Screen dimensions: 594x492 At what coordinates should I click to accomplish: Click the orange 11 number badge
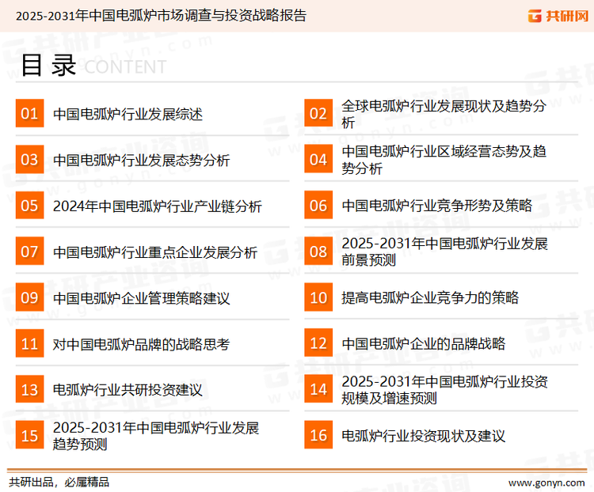[29, 343]
